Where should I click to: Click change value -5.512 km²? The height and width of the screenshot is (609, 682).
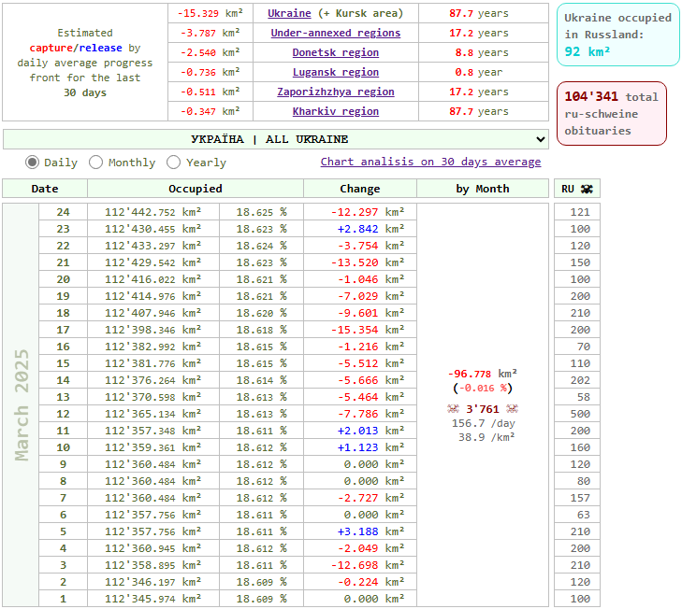click(x=371, y=363)
